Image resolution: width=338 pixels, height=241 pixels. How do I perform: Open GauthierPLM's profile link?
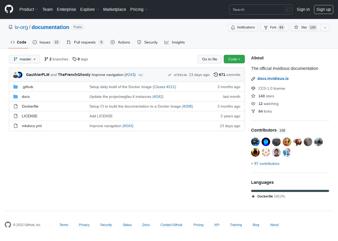click(38, 75)
